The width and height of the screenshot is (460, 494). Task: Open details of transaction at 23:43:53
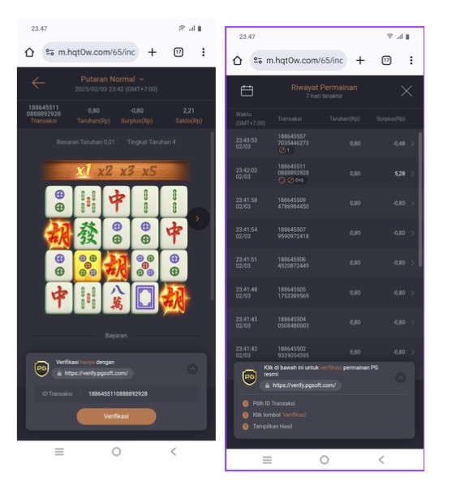tap(325, 144)
